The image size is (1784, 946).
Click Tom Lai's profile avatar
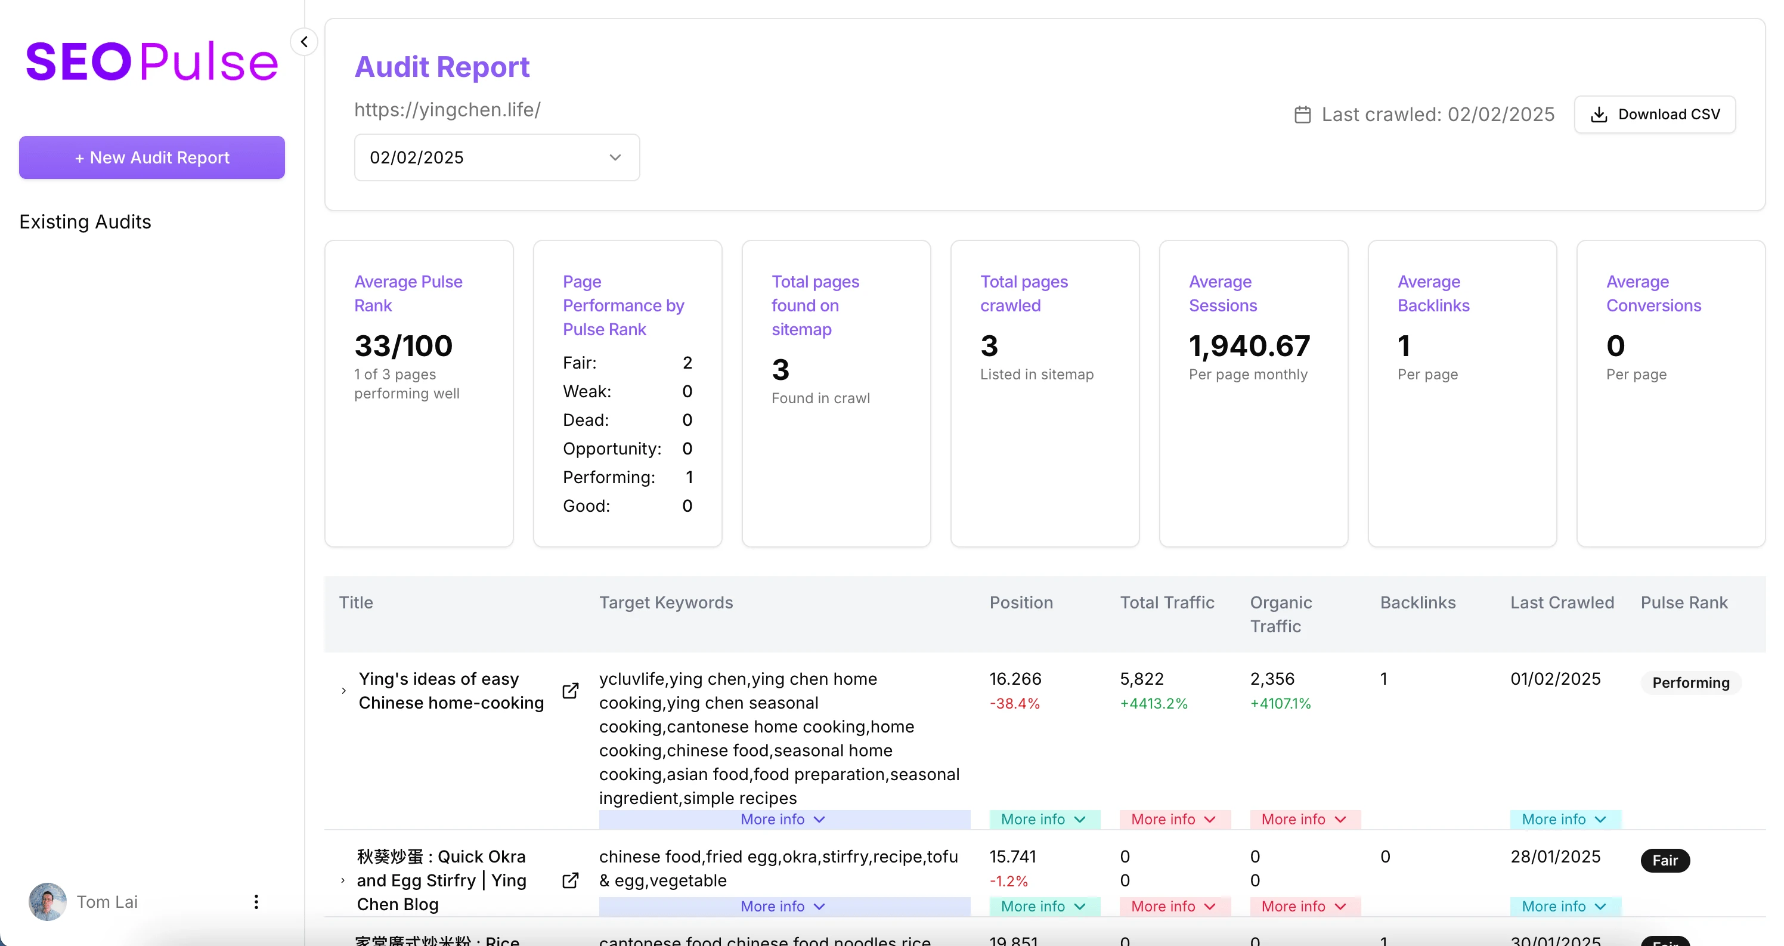point(48,902)
